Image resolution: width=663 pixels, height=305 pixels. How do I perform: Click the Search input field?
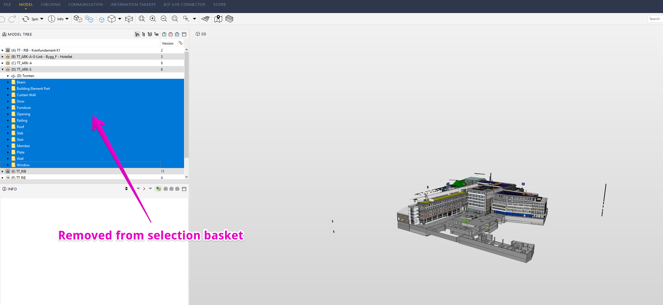pyautogui.click(x=655, y=19)
